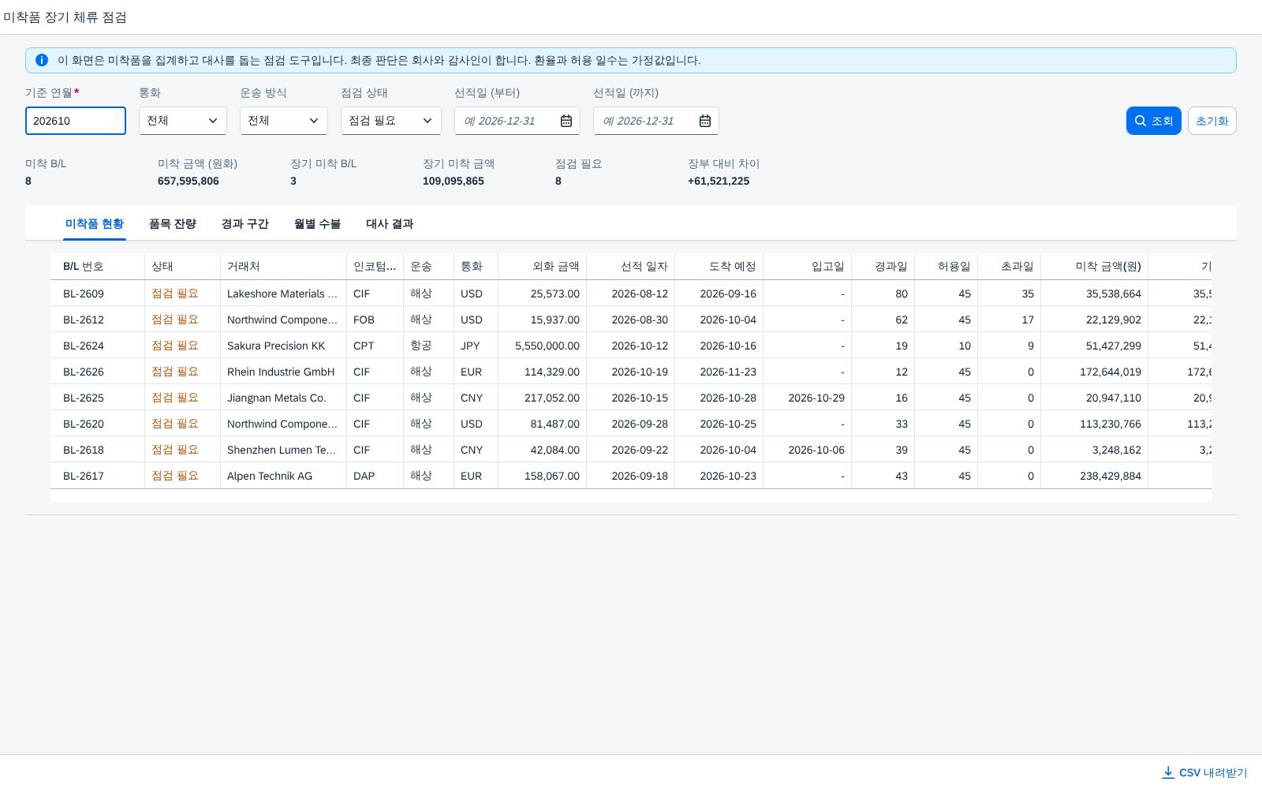Select the BL-2624 Sakura Precision KK row
Image resolution: width=1262 pixels, height=789 pixels.
click(x=631, y=346)
